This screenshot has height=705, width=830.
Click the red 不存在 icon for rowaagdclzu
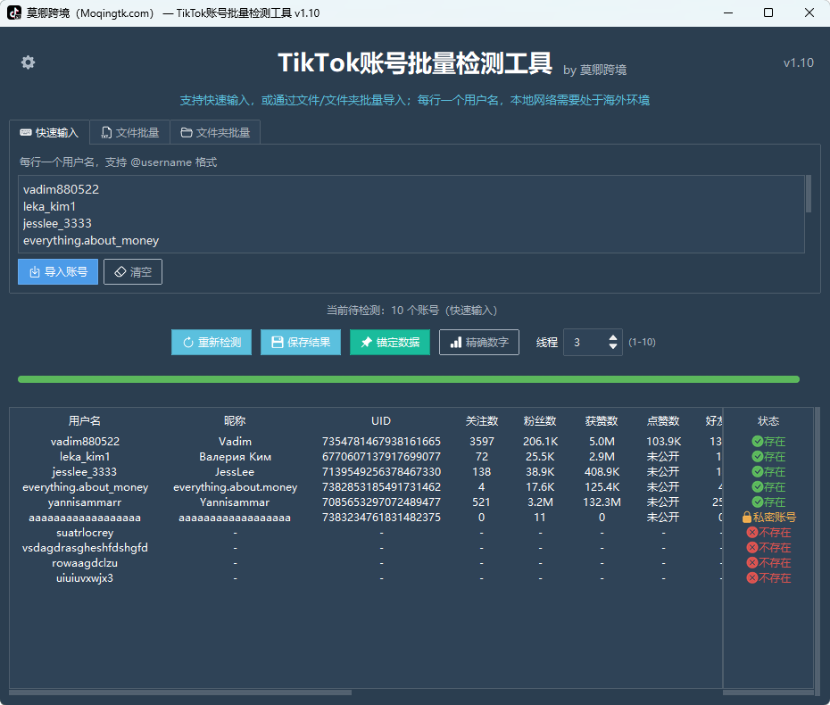[752, 562]
